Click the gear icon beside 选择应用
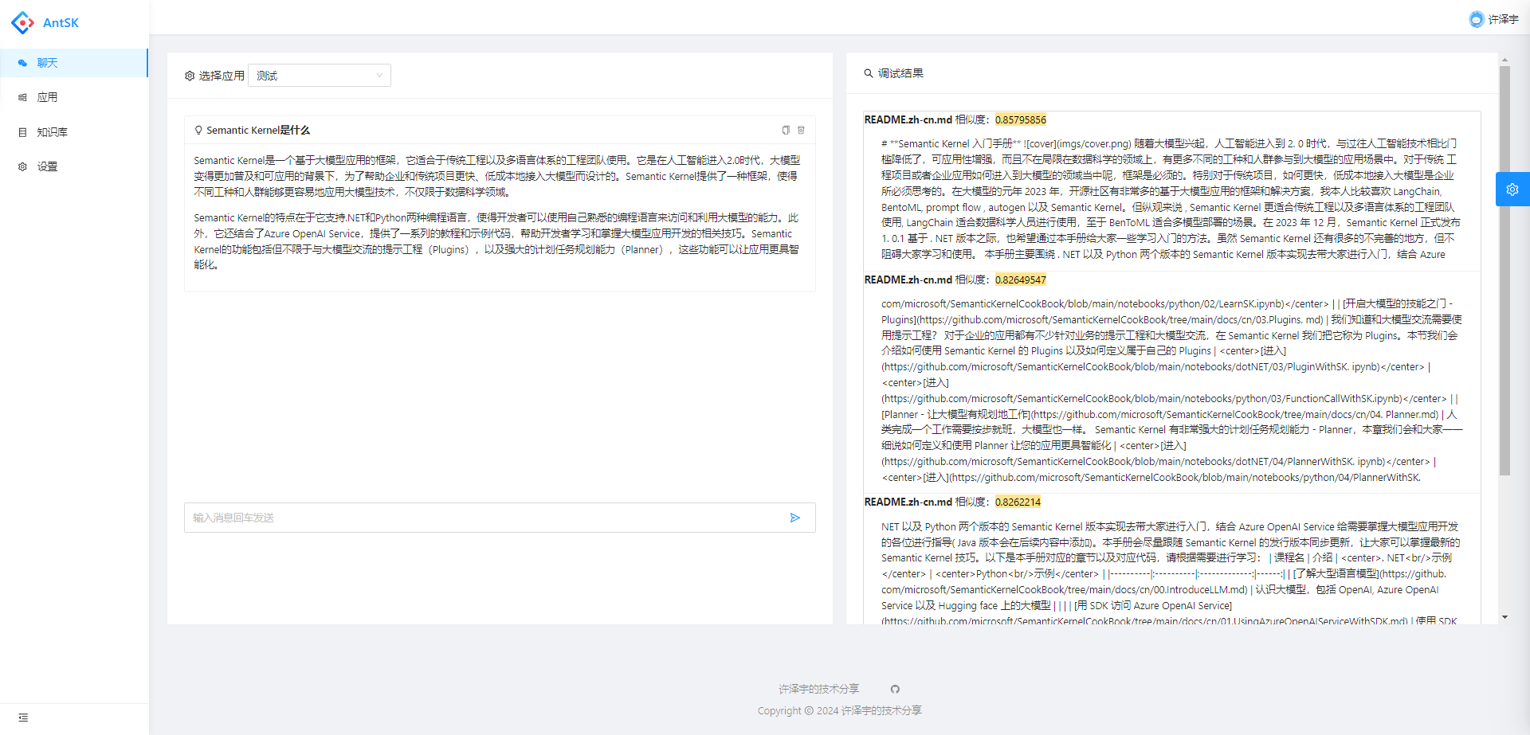 click(x=190, y=76)
